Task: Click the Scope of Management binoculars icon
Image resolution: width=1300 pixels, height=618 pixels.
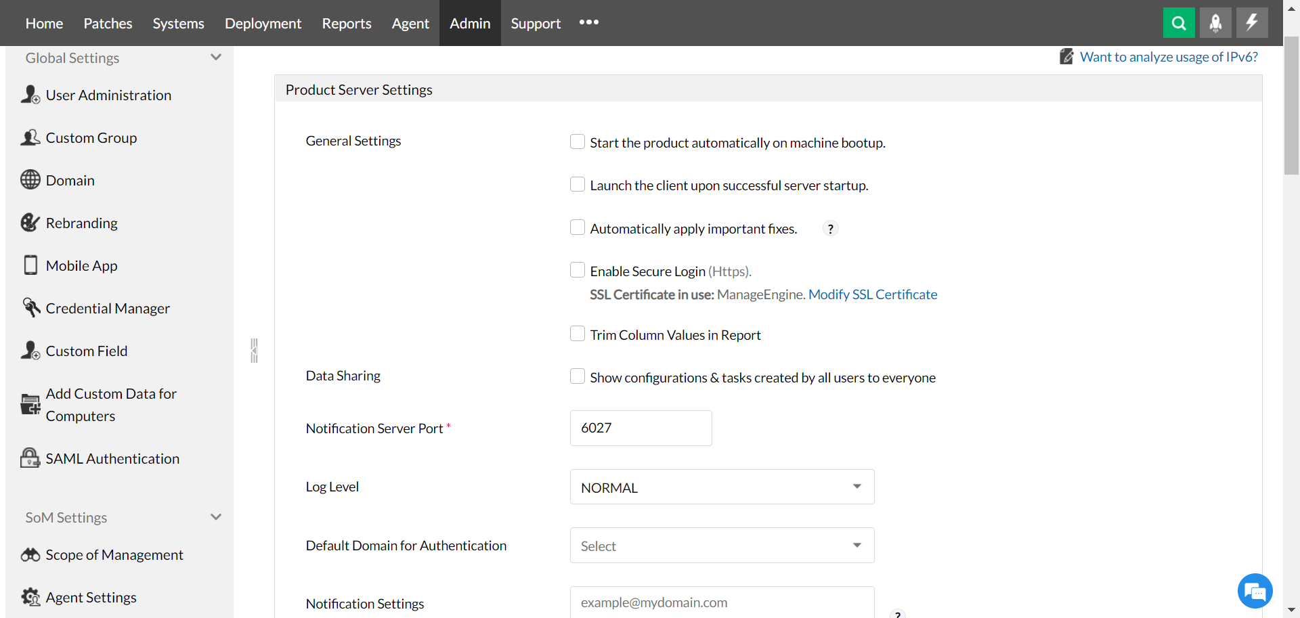Action: coord(30,555)
